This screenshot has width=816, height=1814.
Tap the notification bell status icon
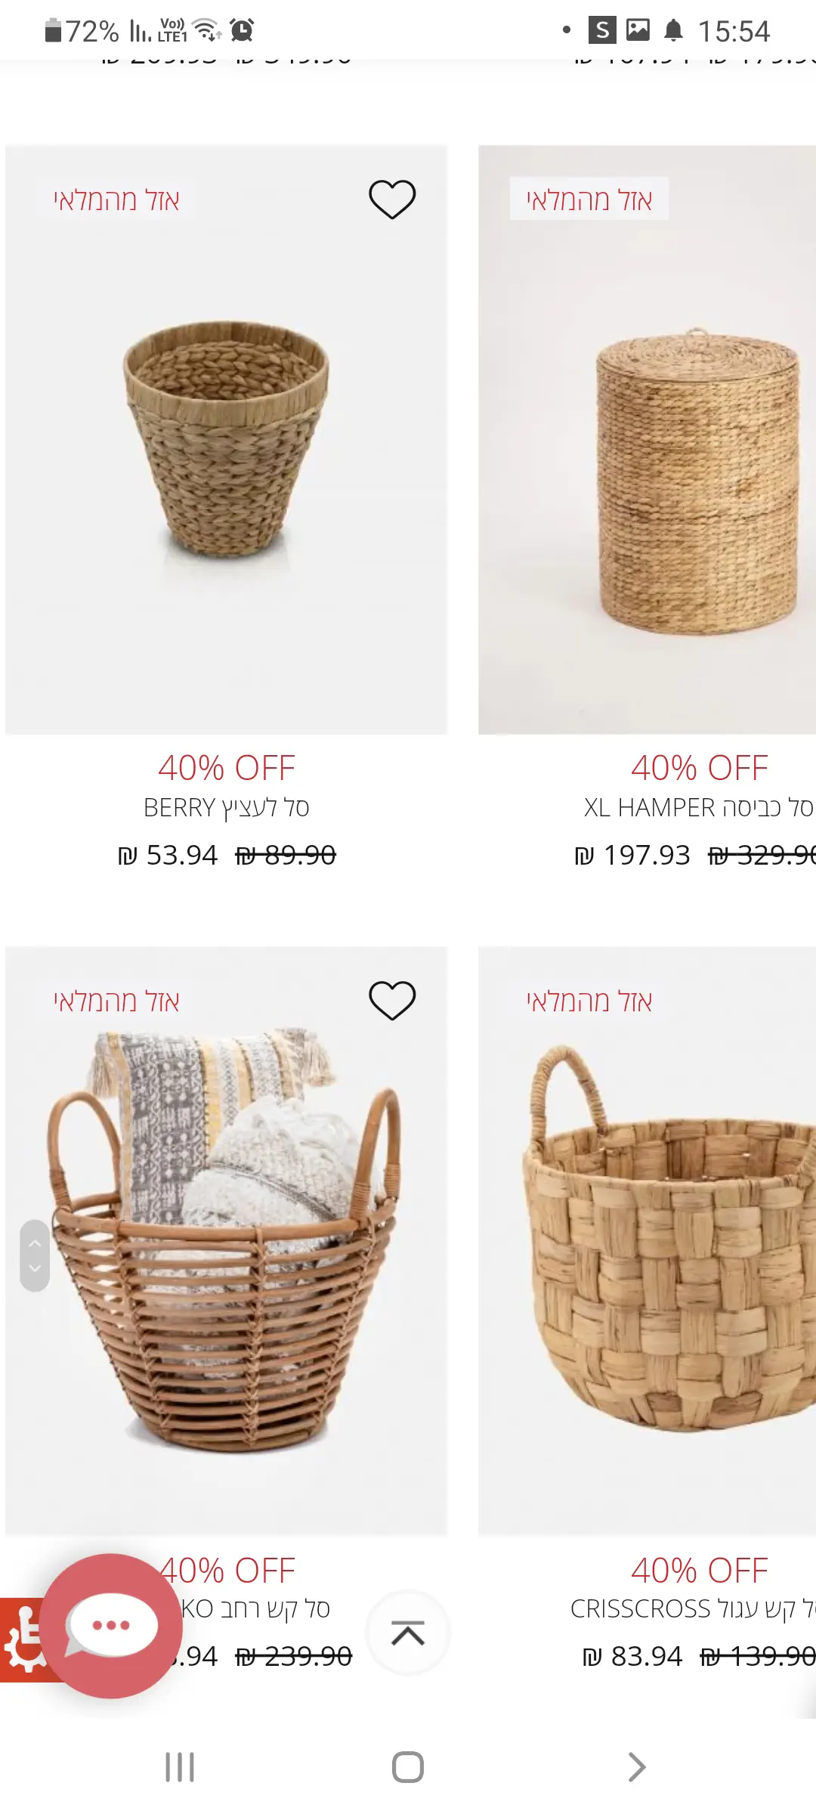[x=673, y=30]
